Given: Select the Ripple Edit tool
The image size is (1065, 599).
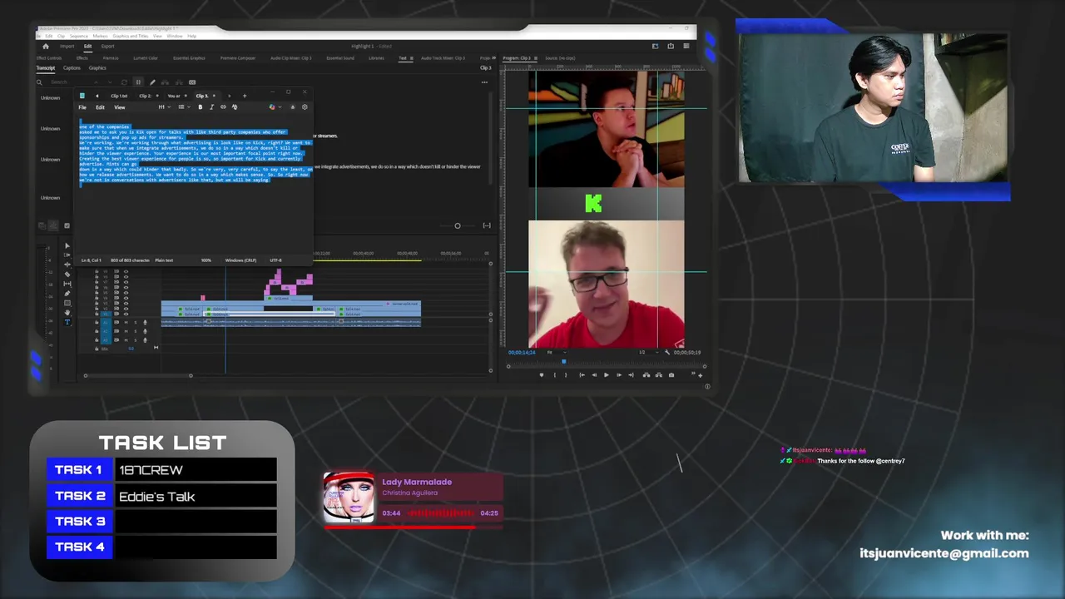Looking at the screenshot, I should tap(67, 265).
